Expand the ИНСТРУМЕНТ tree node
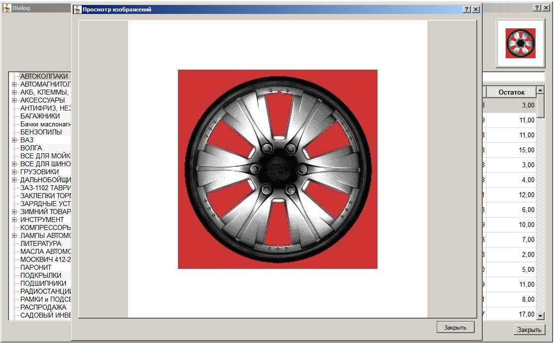Image resolution: width=554 pixels, height=343 pixels. click(14, 220)
